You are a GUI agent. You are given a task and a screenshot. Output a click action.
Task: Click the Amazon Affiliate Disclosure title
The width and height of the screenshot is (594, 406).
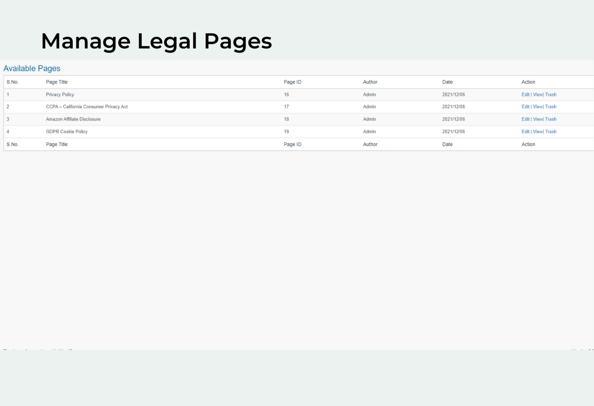point(73,119)
